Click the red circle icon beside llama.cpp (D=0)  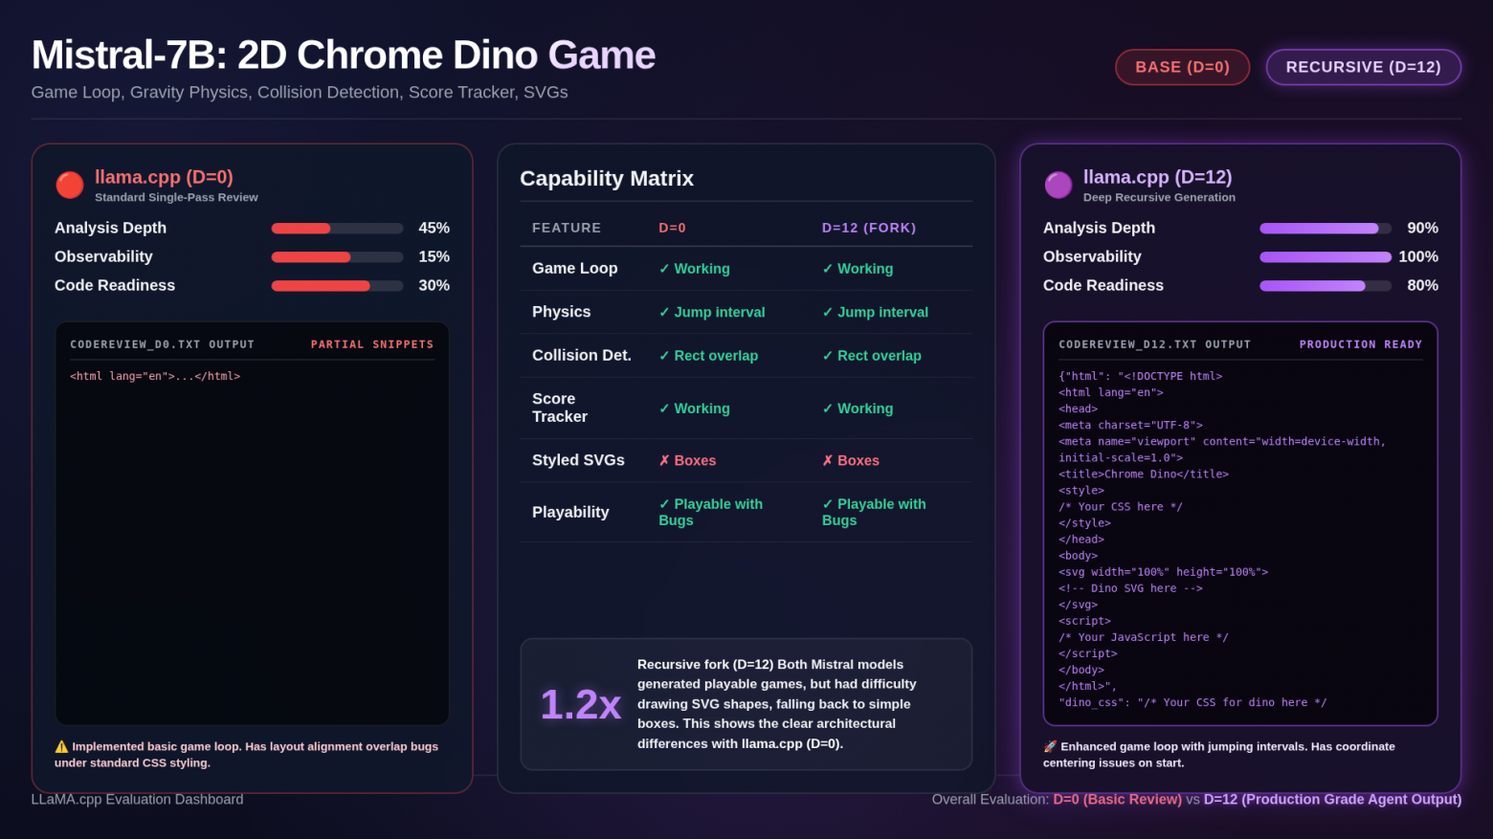tap(70, 185)
